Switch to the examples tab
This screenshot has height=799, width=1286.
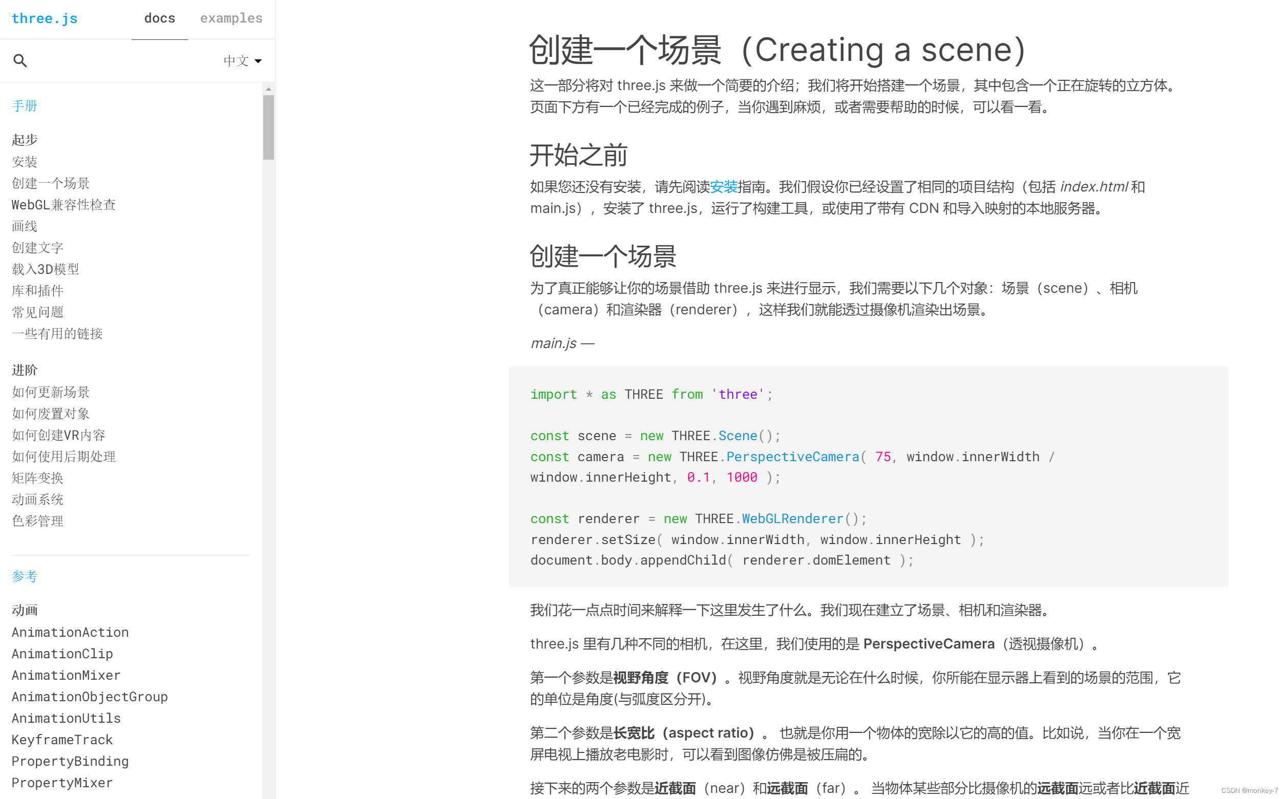click(x=231, y=18)
